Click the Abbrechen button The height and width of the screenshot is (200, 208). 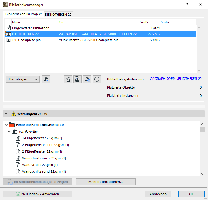tap(158, 194)
